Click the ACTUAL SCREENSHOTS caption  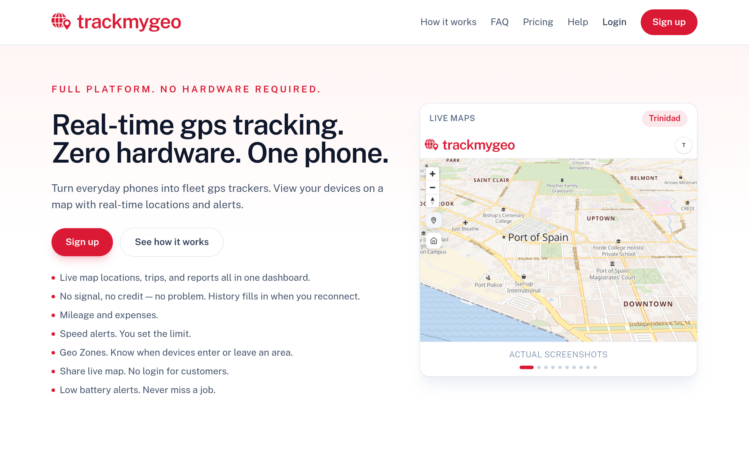558,355
